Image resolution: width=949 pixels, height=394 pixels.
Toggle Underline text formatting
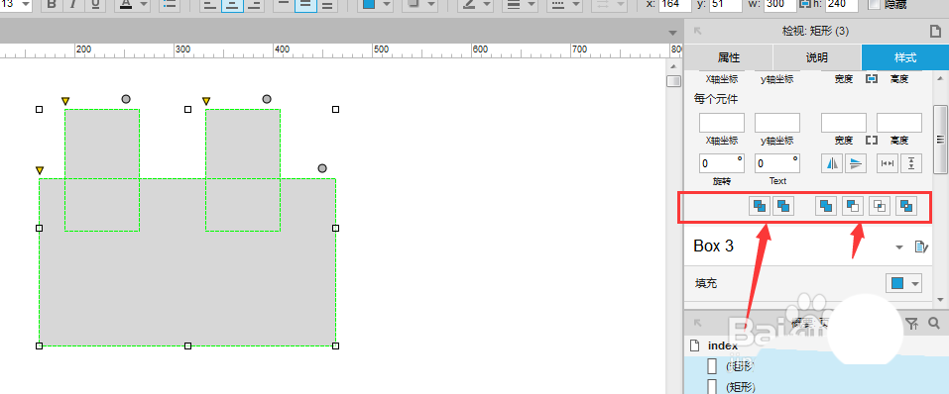point(95,4)
